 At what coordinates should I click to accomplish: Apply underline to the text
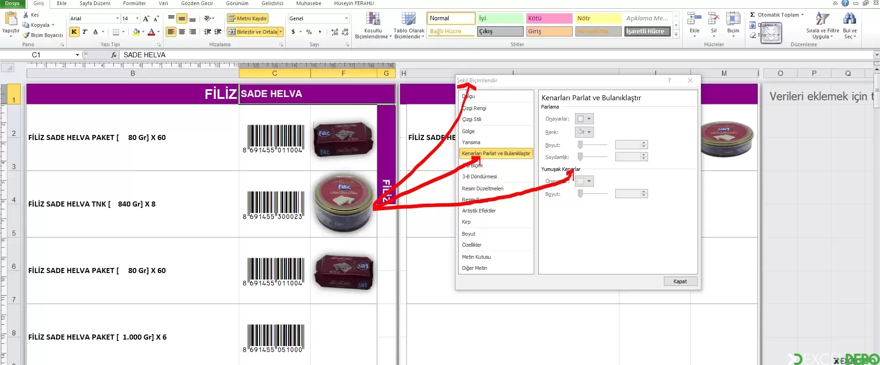(95, 32)
